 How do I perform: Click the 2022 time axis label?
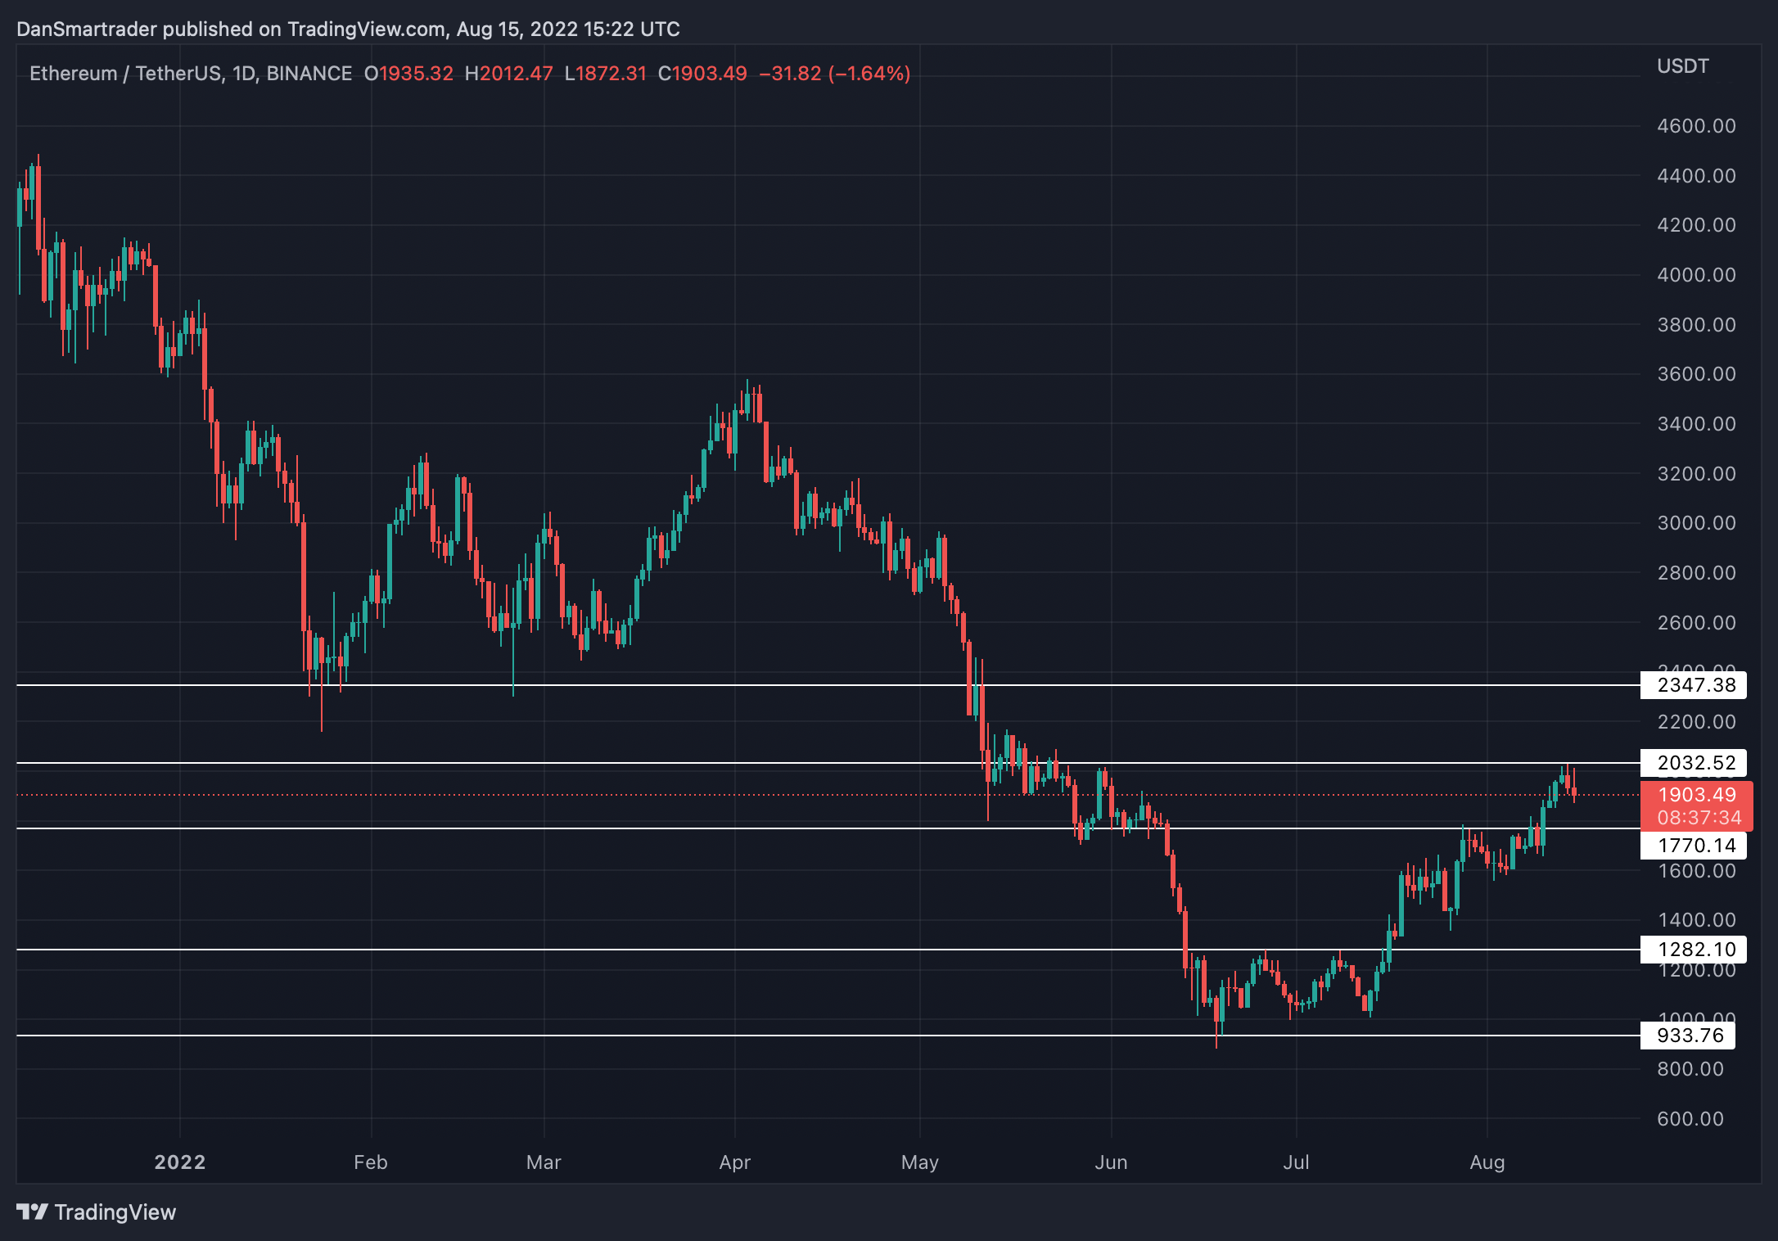pyautogui.click(x=180, y=1162)
